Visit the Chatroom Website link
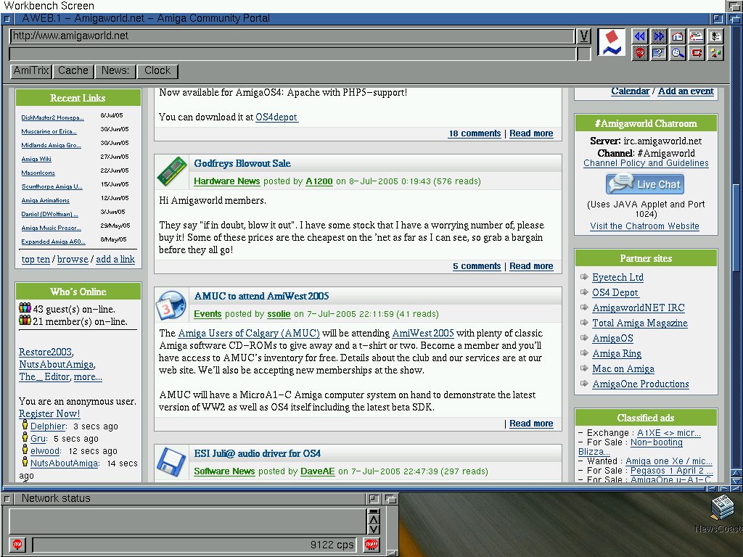 tap(644, 226)
